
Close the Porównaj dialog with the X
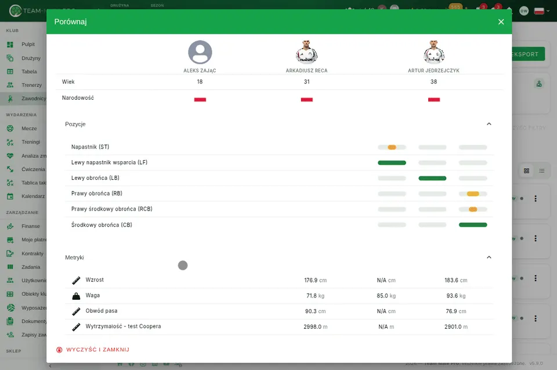pyautogui.click(x=501, y=21)
